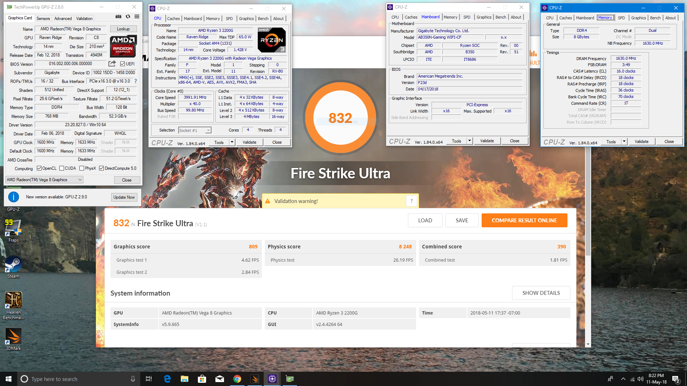687x386 pixels.
Task: Open the Bench tab in Memory CPU-Z window
Action: click(655, 18)
